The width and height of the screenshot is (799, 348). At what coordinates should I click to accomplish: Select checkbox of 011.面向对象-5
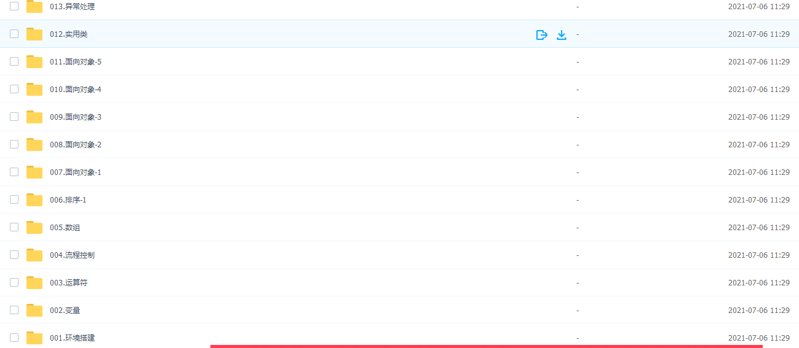(x=14, y=61)
